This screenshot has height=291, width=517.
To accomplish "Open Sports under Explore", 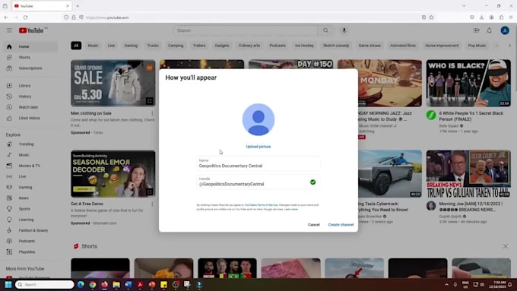I will click(31, 209).
